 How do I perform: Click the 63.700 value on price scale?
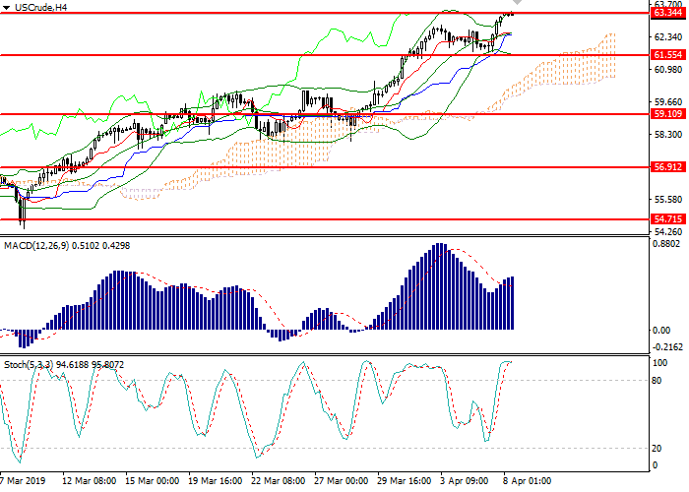pos(668,5)
